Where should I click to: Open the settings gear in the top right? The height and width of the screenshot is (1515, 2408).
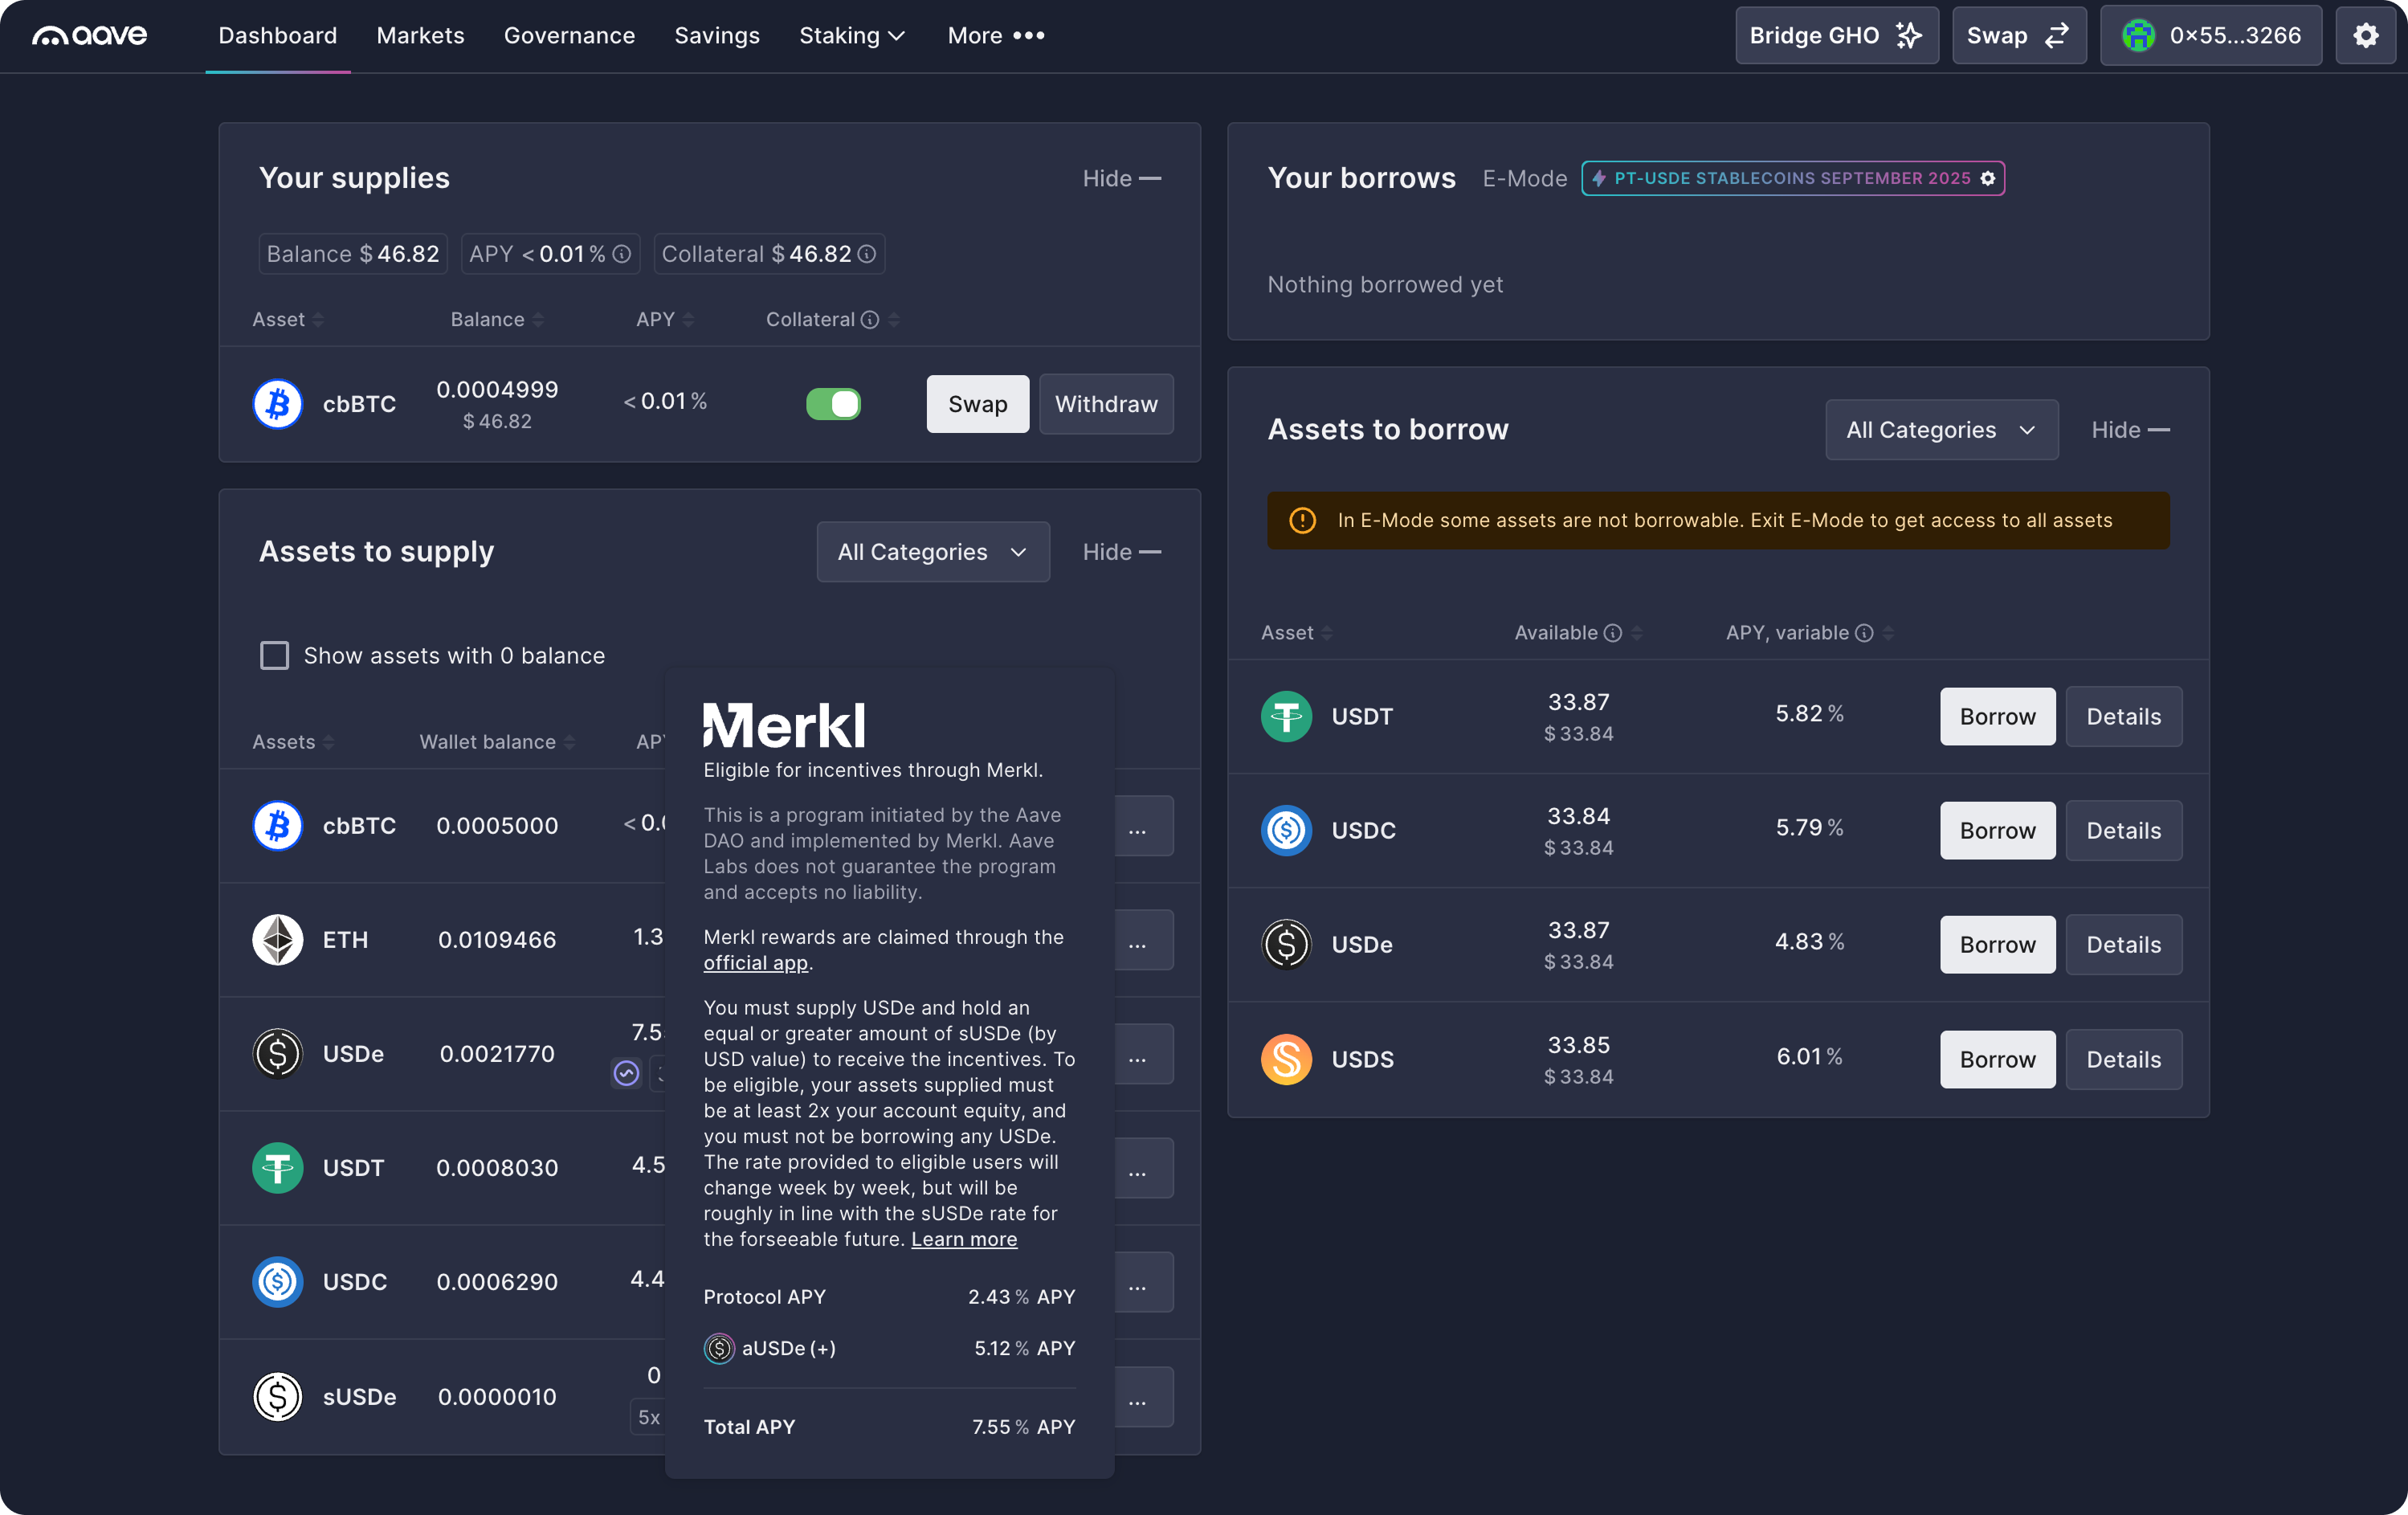coord(2365,35)
